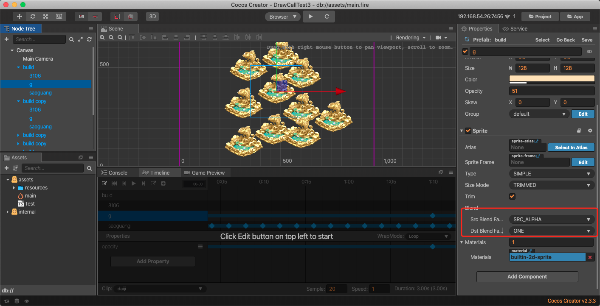This screenshot has height=306, width=600.
Task: Collapse the Canvas node in Node Tree
Action: (12, 50)
